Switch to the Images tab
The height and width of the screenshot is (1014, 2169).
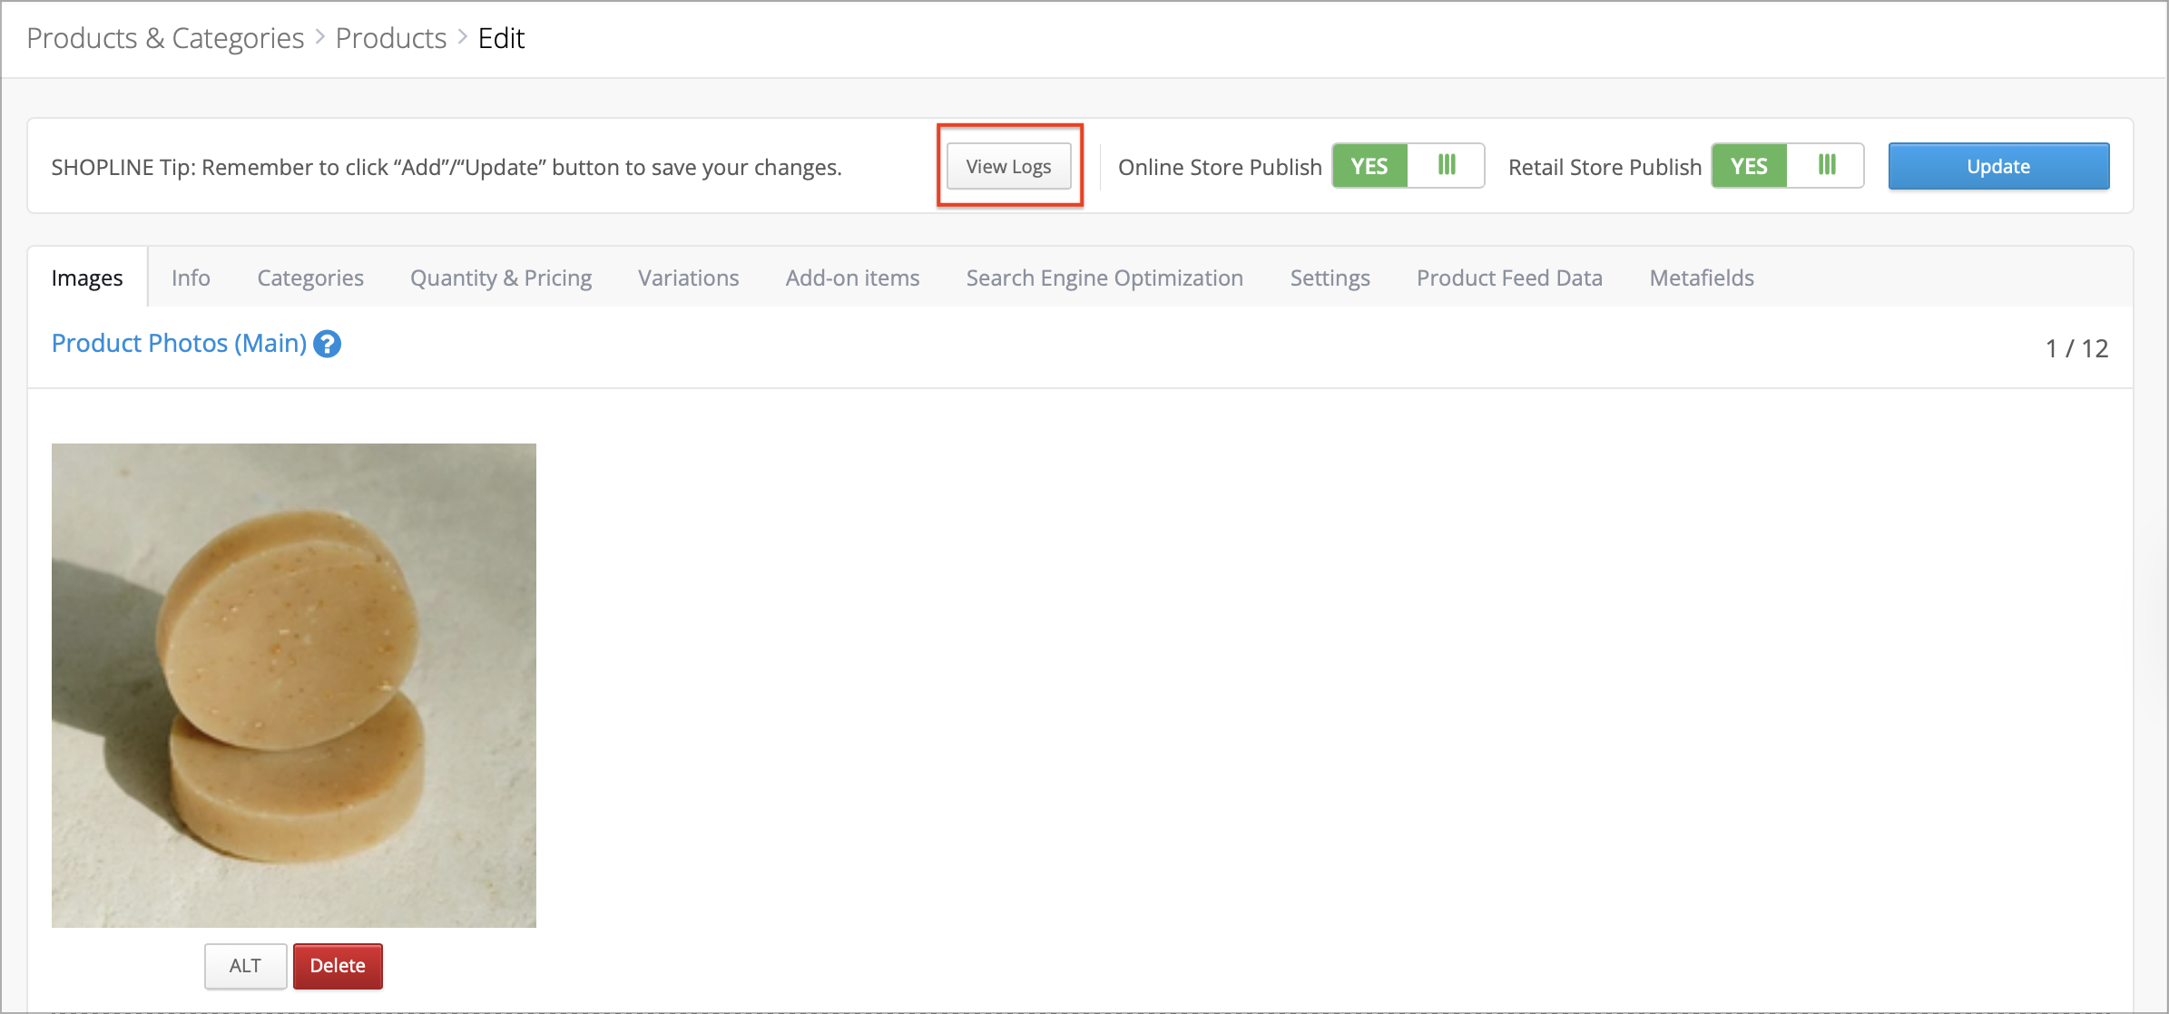(87, 278)
